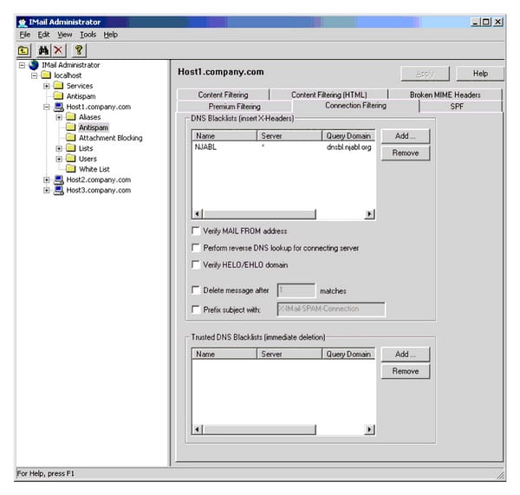520x495 pixels.
Task: Click Name column header in DNS Blacklists
Action: click(224, 136)
